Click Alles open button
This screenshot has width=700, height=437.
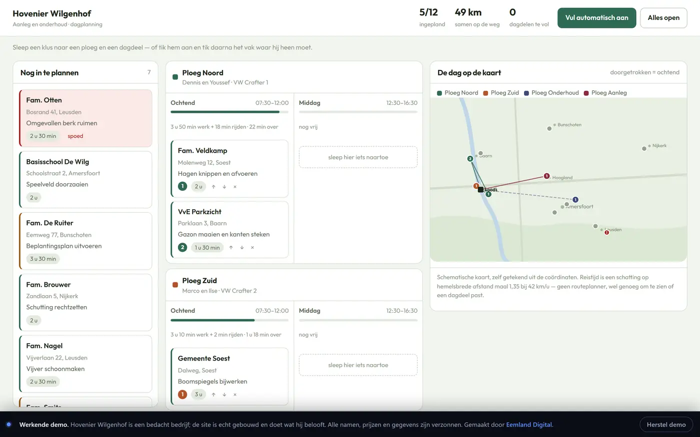point(663,18)
